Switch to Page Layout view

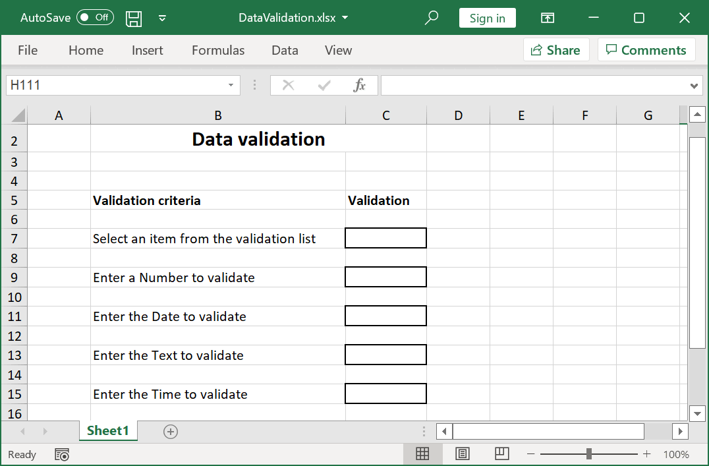[x=463, y=453]
